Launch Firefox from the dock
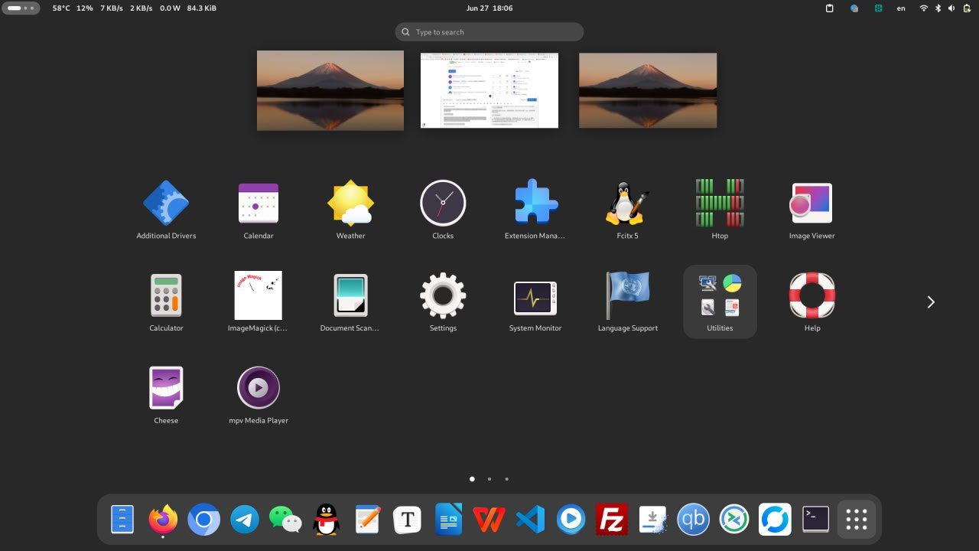 pyautogui.click(x=163, y=520)
